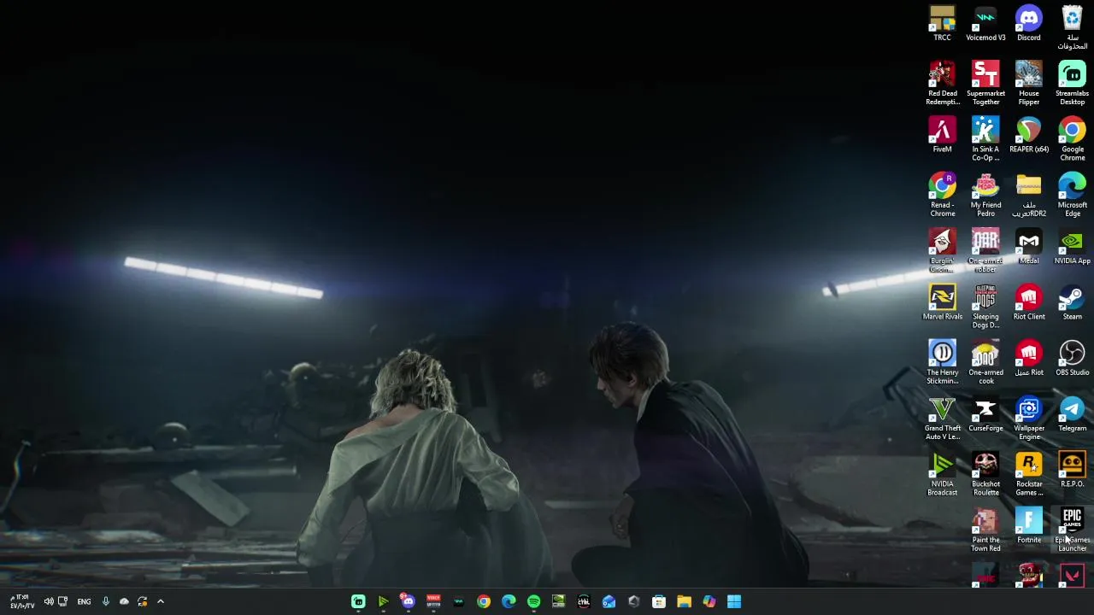
Task: Select the R.E.P.O. desktop icon
Action: pos(1072,470)
